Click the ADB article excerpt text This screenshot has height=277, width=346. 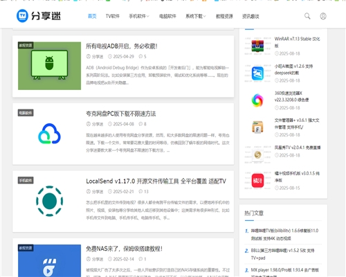pyautogui.click(x=157, y=75)
